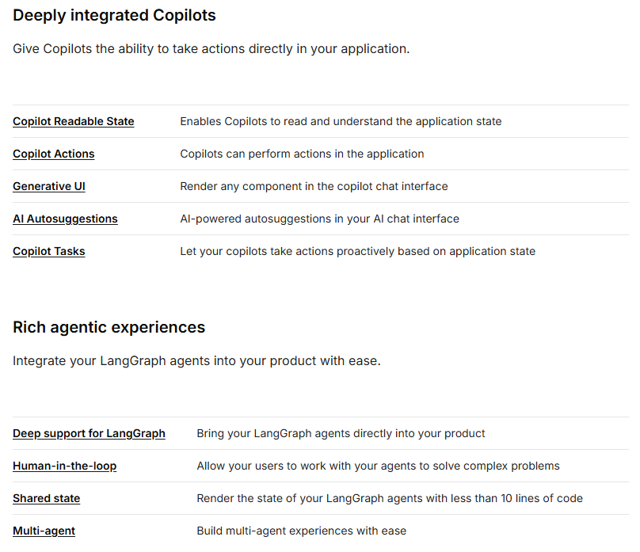Viewport: 640px width, 552px height.
Task: Click 'Build multi-agent experiences with ease' text
Action: point(301,531)
